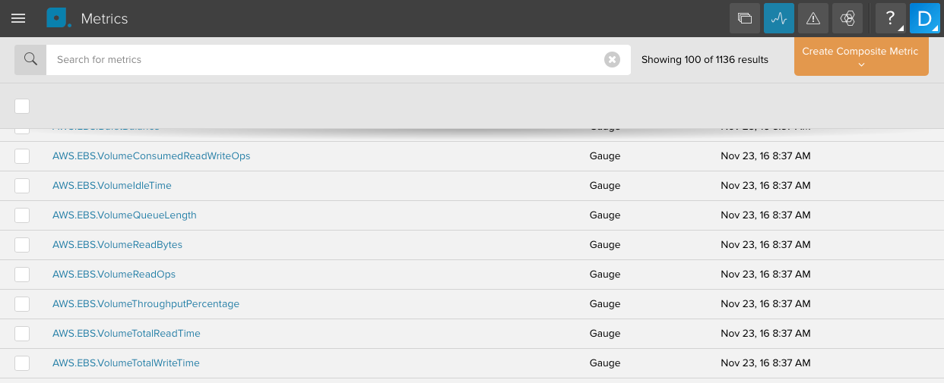The height and width of the screenshot is (383, 944).
Task: Click the magnifying glass search icon
Action: [30, 59]
